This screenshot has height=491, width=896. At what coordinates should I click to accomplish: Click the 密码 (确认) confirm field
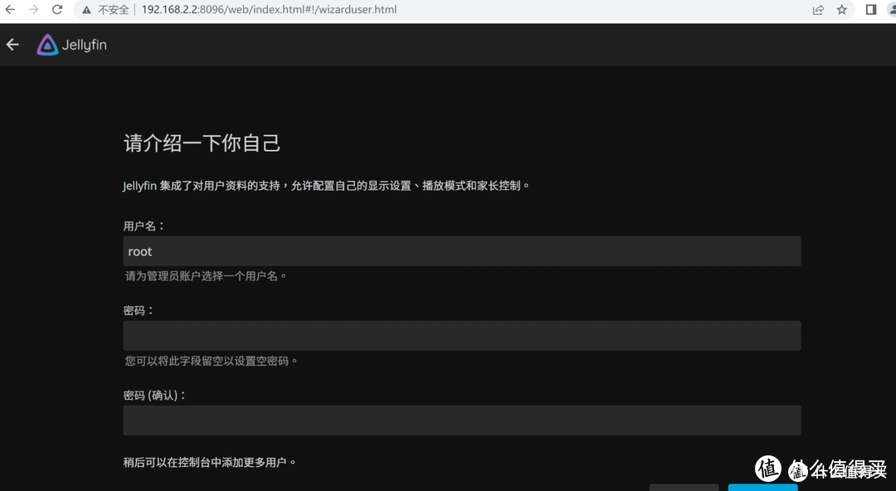coord(462,421)
